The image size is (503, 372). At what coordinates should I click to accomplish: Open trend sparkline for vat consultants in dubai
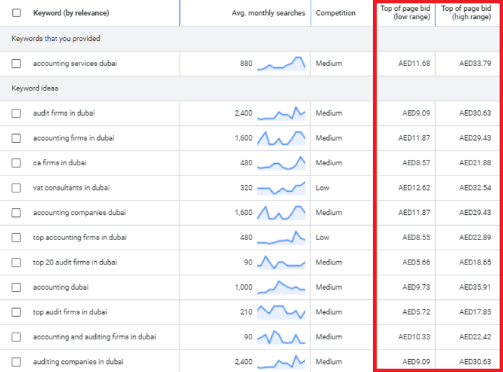(x=281, y=188)
